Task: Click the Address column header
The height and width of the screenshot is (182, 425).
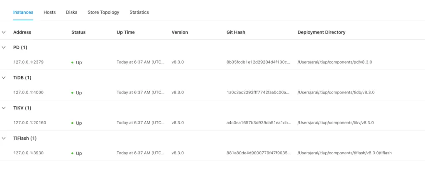Action: point(22,32)
